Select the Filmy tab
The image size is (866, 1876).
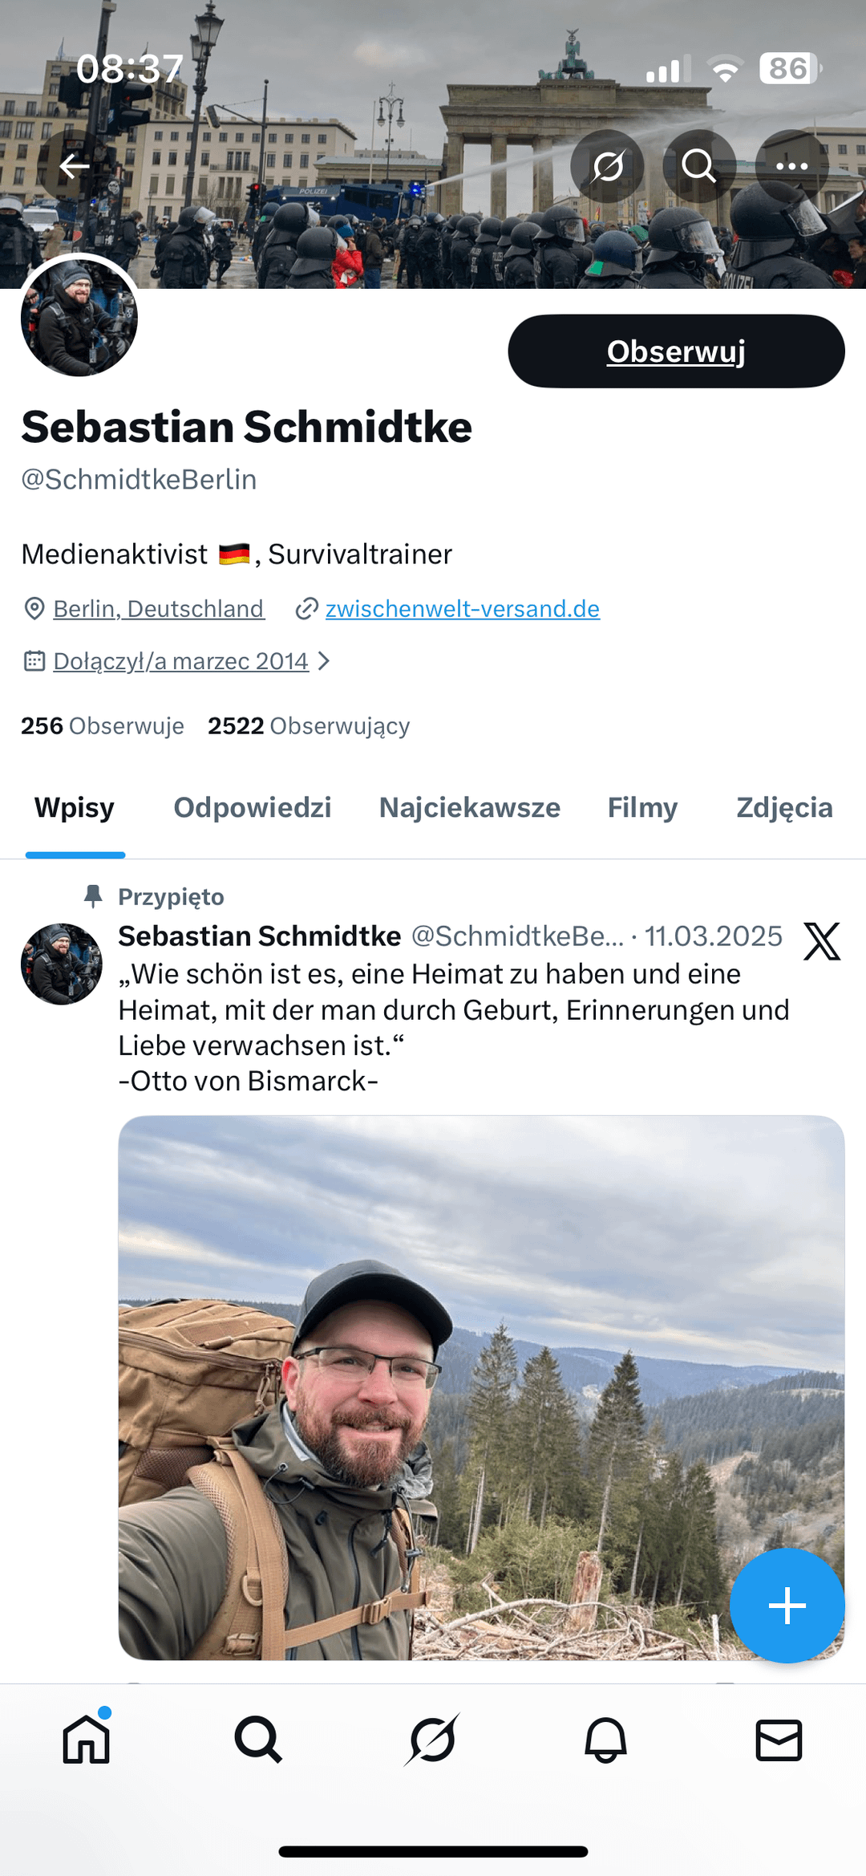(x=642, y=807)
